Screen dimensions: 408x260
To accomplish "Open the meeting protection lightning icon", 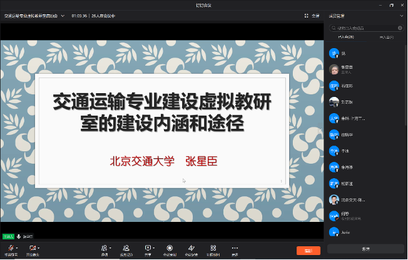I will 191,248.
